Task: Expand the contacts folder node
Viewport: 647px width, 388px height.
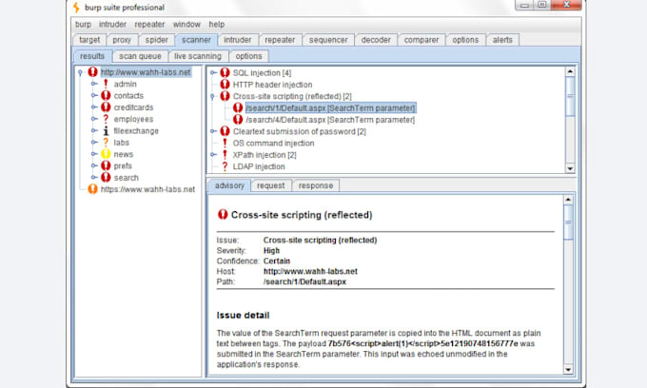Action: click(94, 95)
